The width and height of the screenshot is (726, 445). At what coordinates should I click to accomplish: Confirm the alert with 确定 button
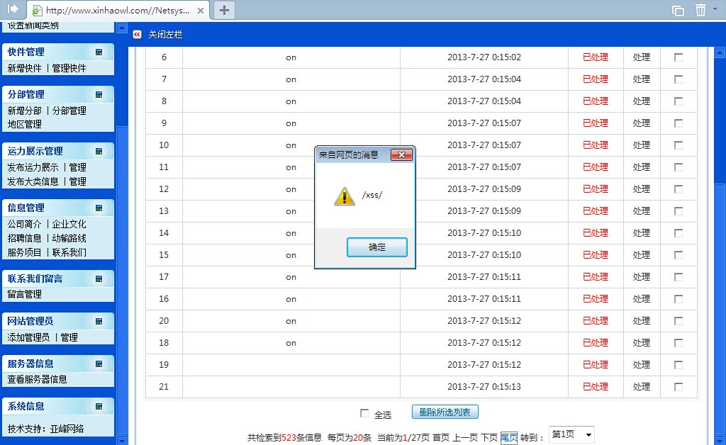(377, 247)
